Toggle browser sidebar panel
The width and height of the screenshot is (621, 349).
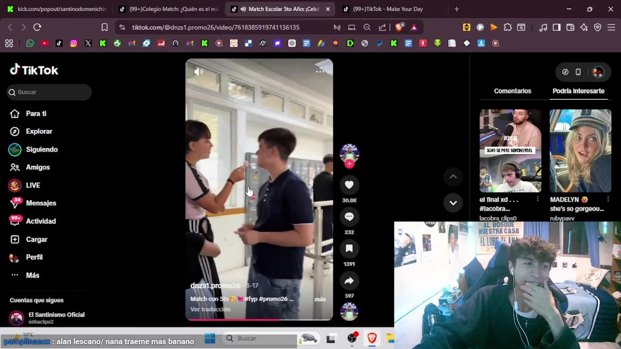point(556,27)
